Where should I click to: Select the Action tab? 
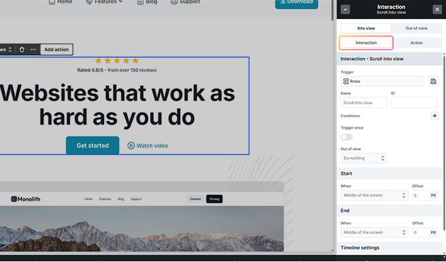416,43
